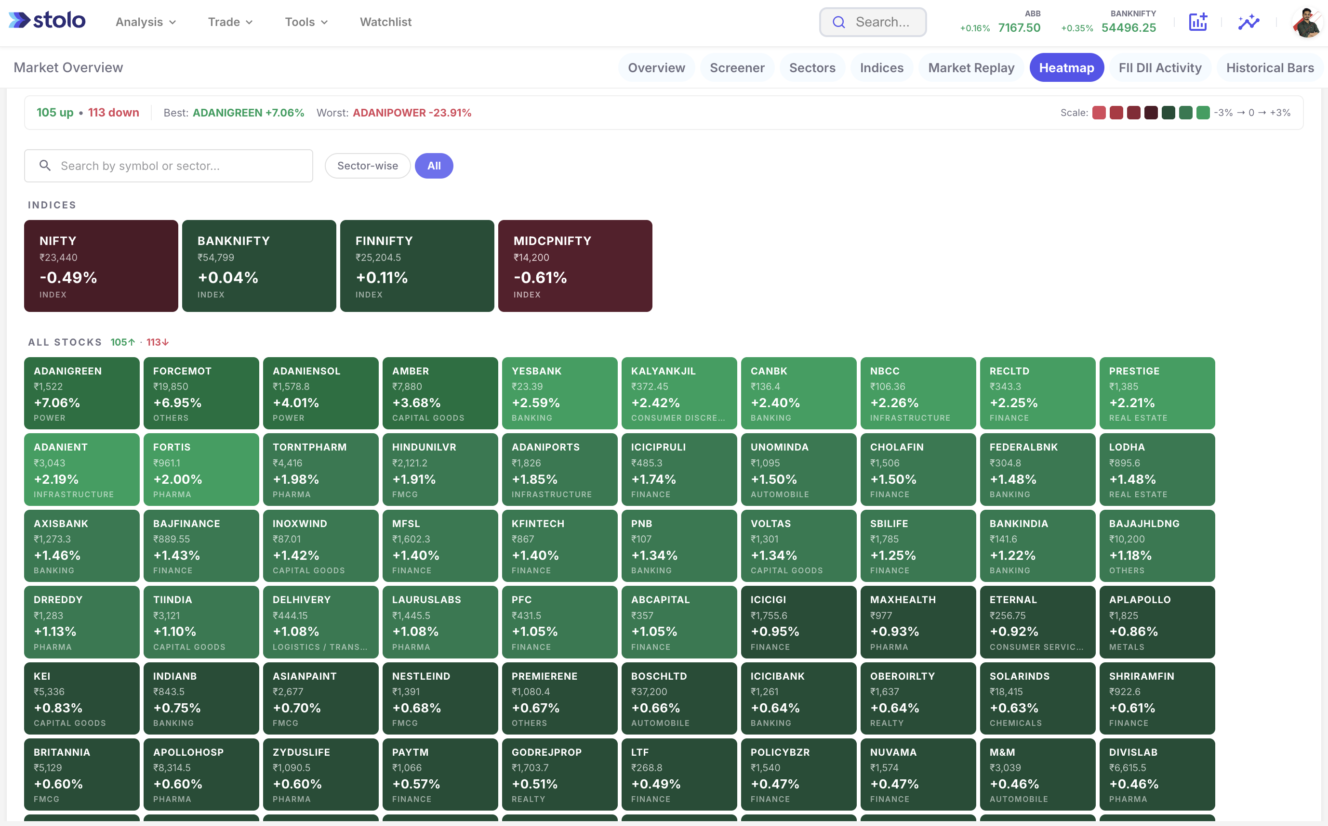Open the KALYANKJIL tile
This screenshot has height=826, width=1328.
tap(679, 393)
